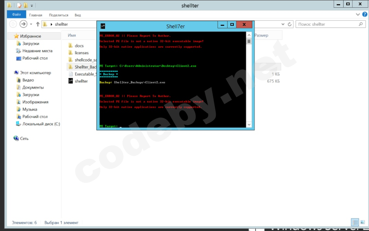The width and height of the screenshot is (369, 231).
Task: Click the properties icon in quick access toolbar
Action: pos(19,5)
